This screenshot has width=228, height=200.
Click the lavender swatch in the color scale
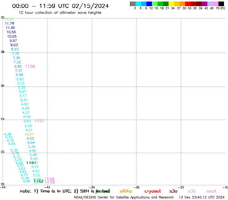coord(210,4)
